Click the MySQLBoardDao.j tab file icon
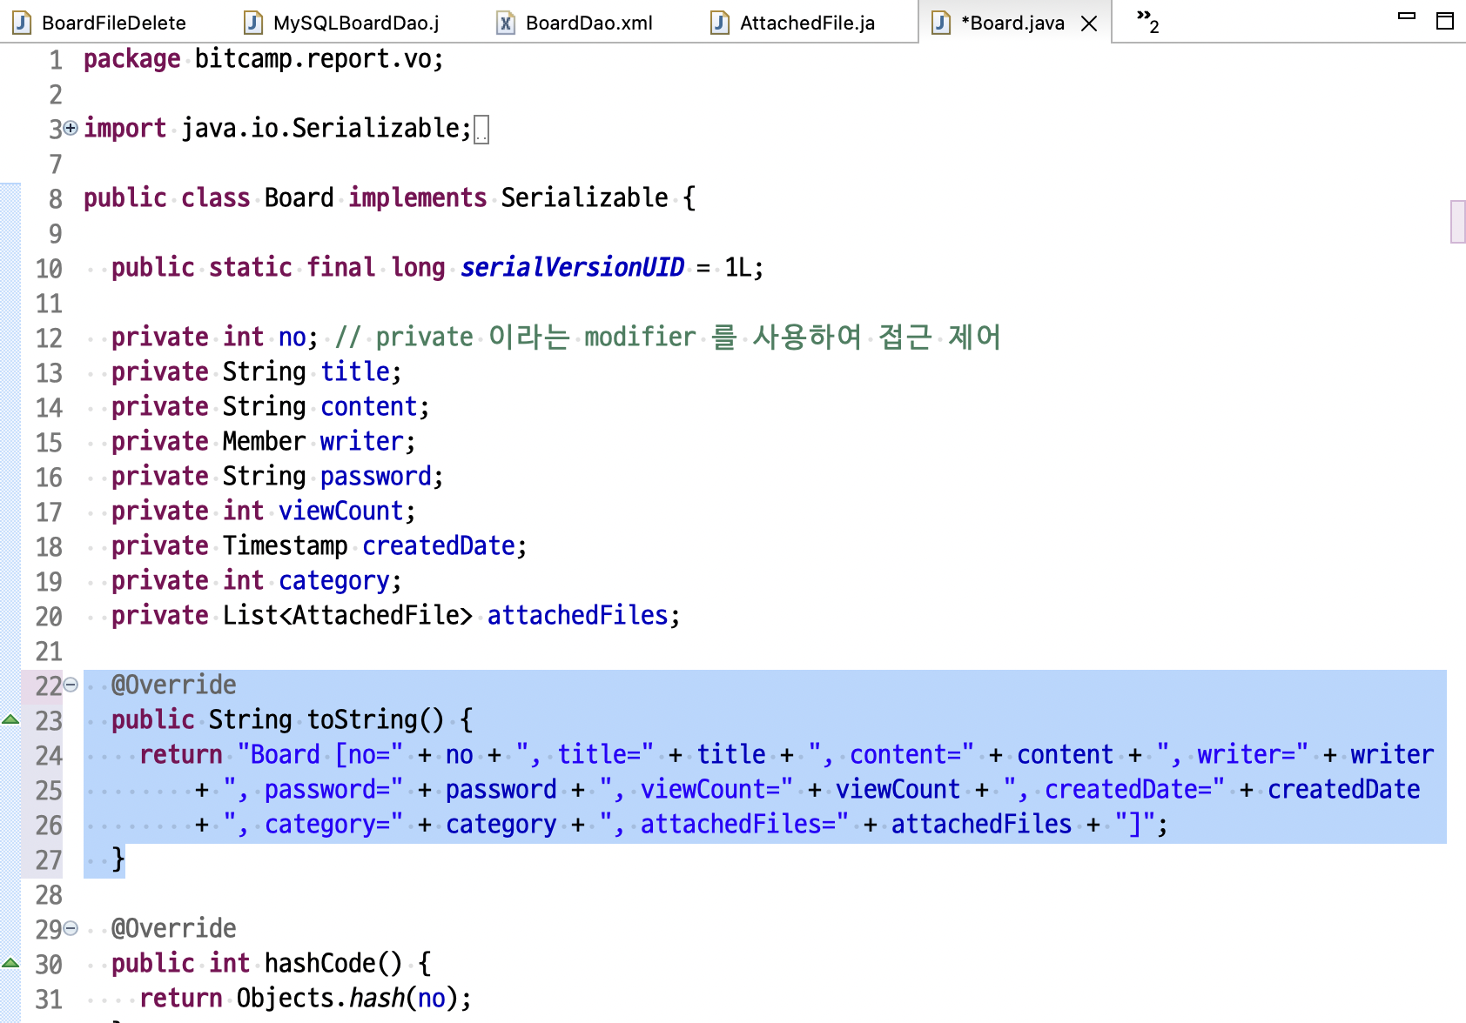Image resolution: width=1466 pixels, height=1023 pixels. pos(253,23)
